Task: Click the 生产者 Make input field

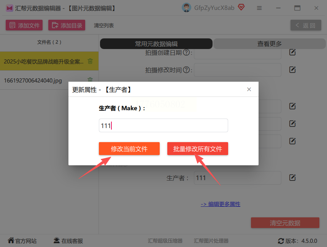Action: [x=163, y=125]
